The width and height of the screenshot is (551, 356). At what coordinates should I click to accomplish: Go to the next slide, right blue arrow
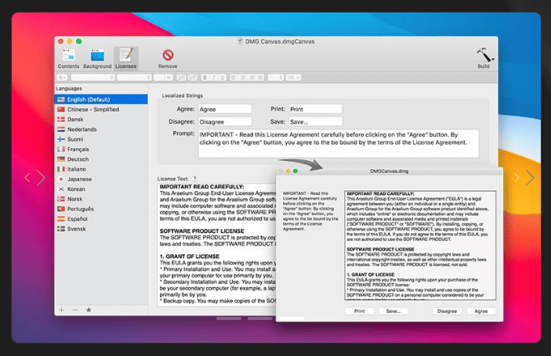coord(531,178)
